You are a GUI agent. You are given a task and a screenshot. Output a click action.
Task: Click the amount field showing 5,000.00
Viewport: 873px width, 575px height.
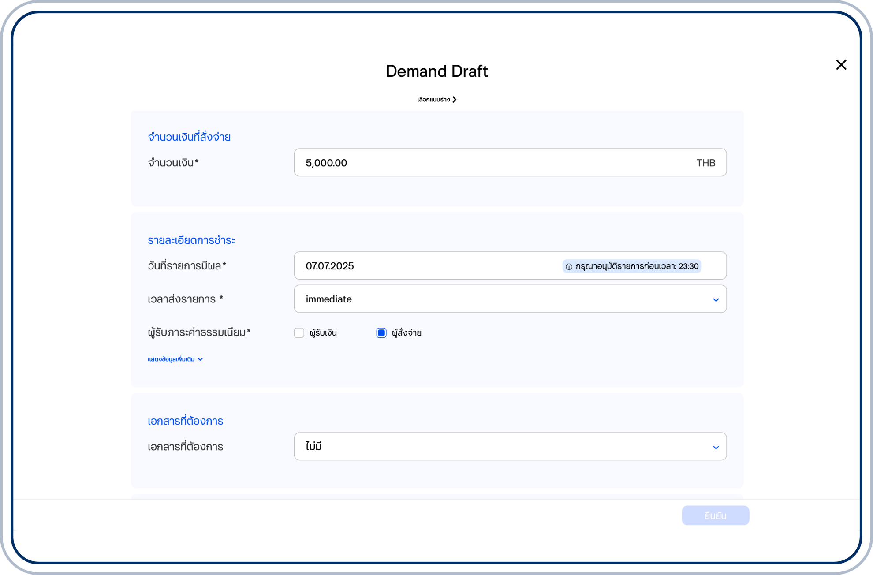coord(510,162)
